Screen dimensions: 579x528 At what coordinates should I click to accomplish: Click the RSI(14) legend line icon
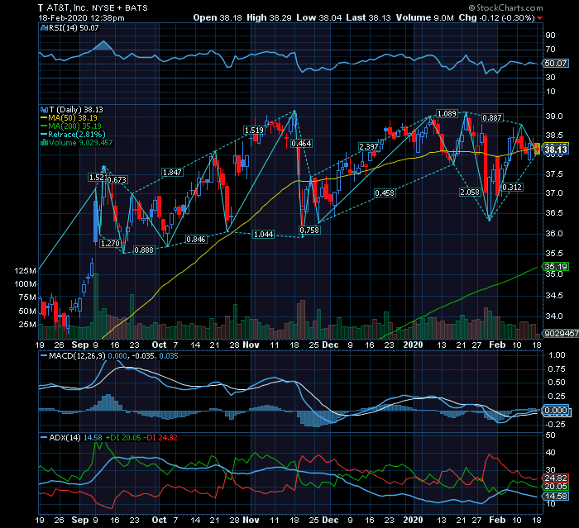coord(44,28)
